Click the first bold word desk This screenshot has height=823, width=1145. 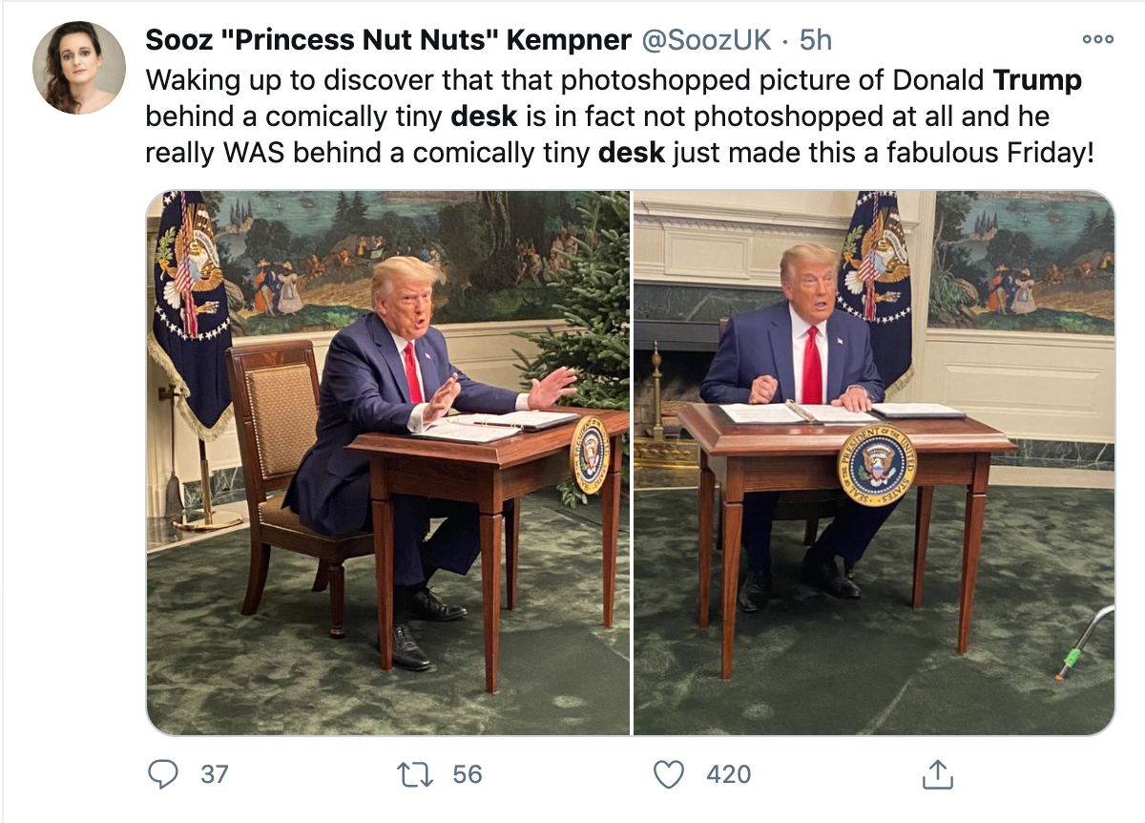point(483,116)
